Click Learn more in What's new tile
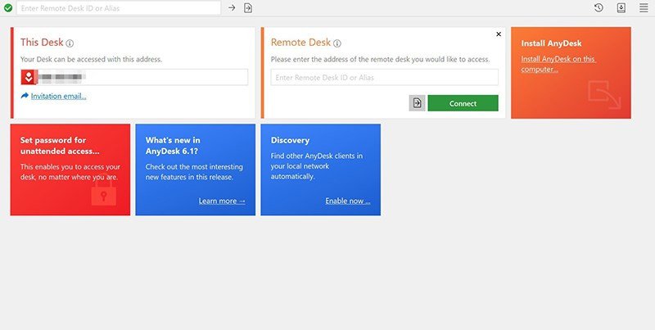Image resolution: width=655 pixels, height=330 pixels. 222,201
